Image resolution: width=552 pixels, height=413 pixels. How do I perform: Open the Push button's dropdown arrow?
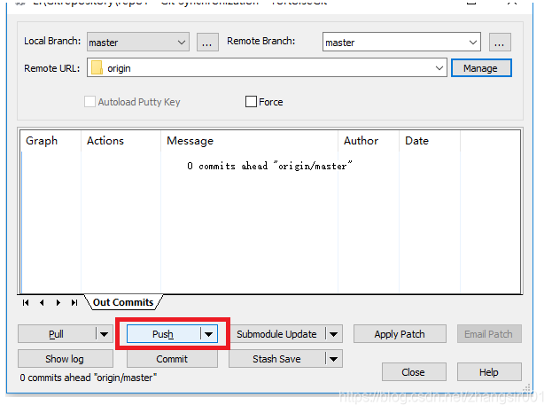pyautogui.click(x=209, y=334)
